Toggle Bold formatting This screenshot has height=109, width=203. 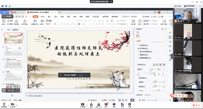[55, 24]
